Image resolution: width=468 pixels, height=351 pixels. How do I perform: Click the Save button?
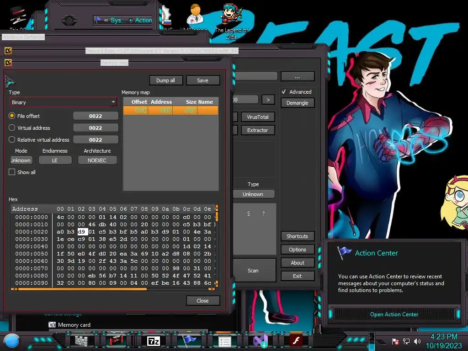202,80
